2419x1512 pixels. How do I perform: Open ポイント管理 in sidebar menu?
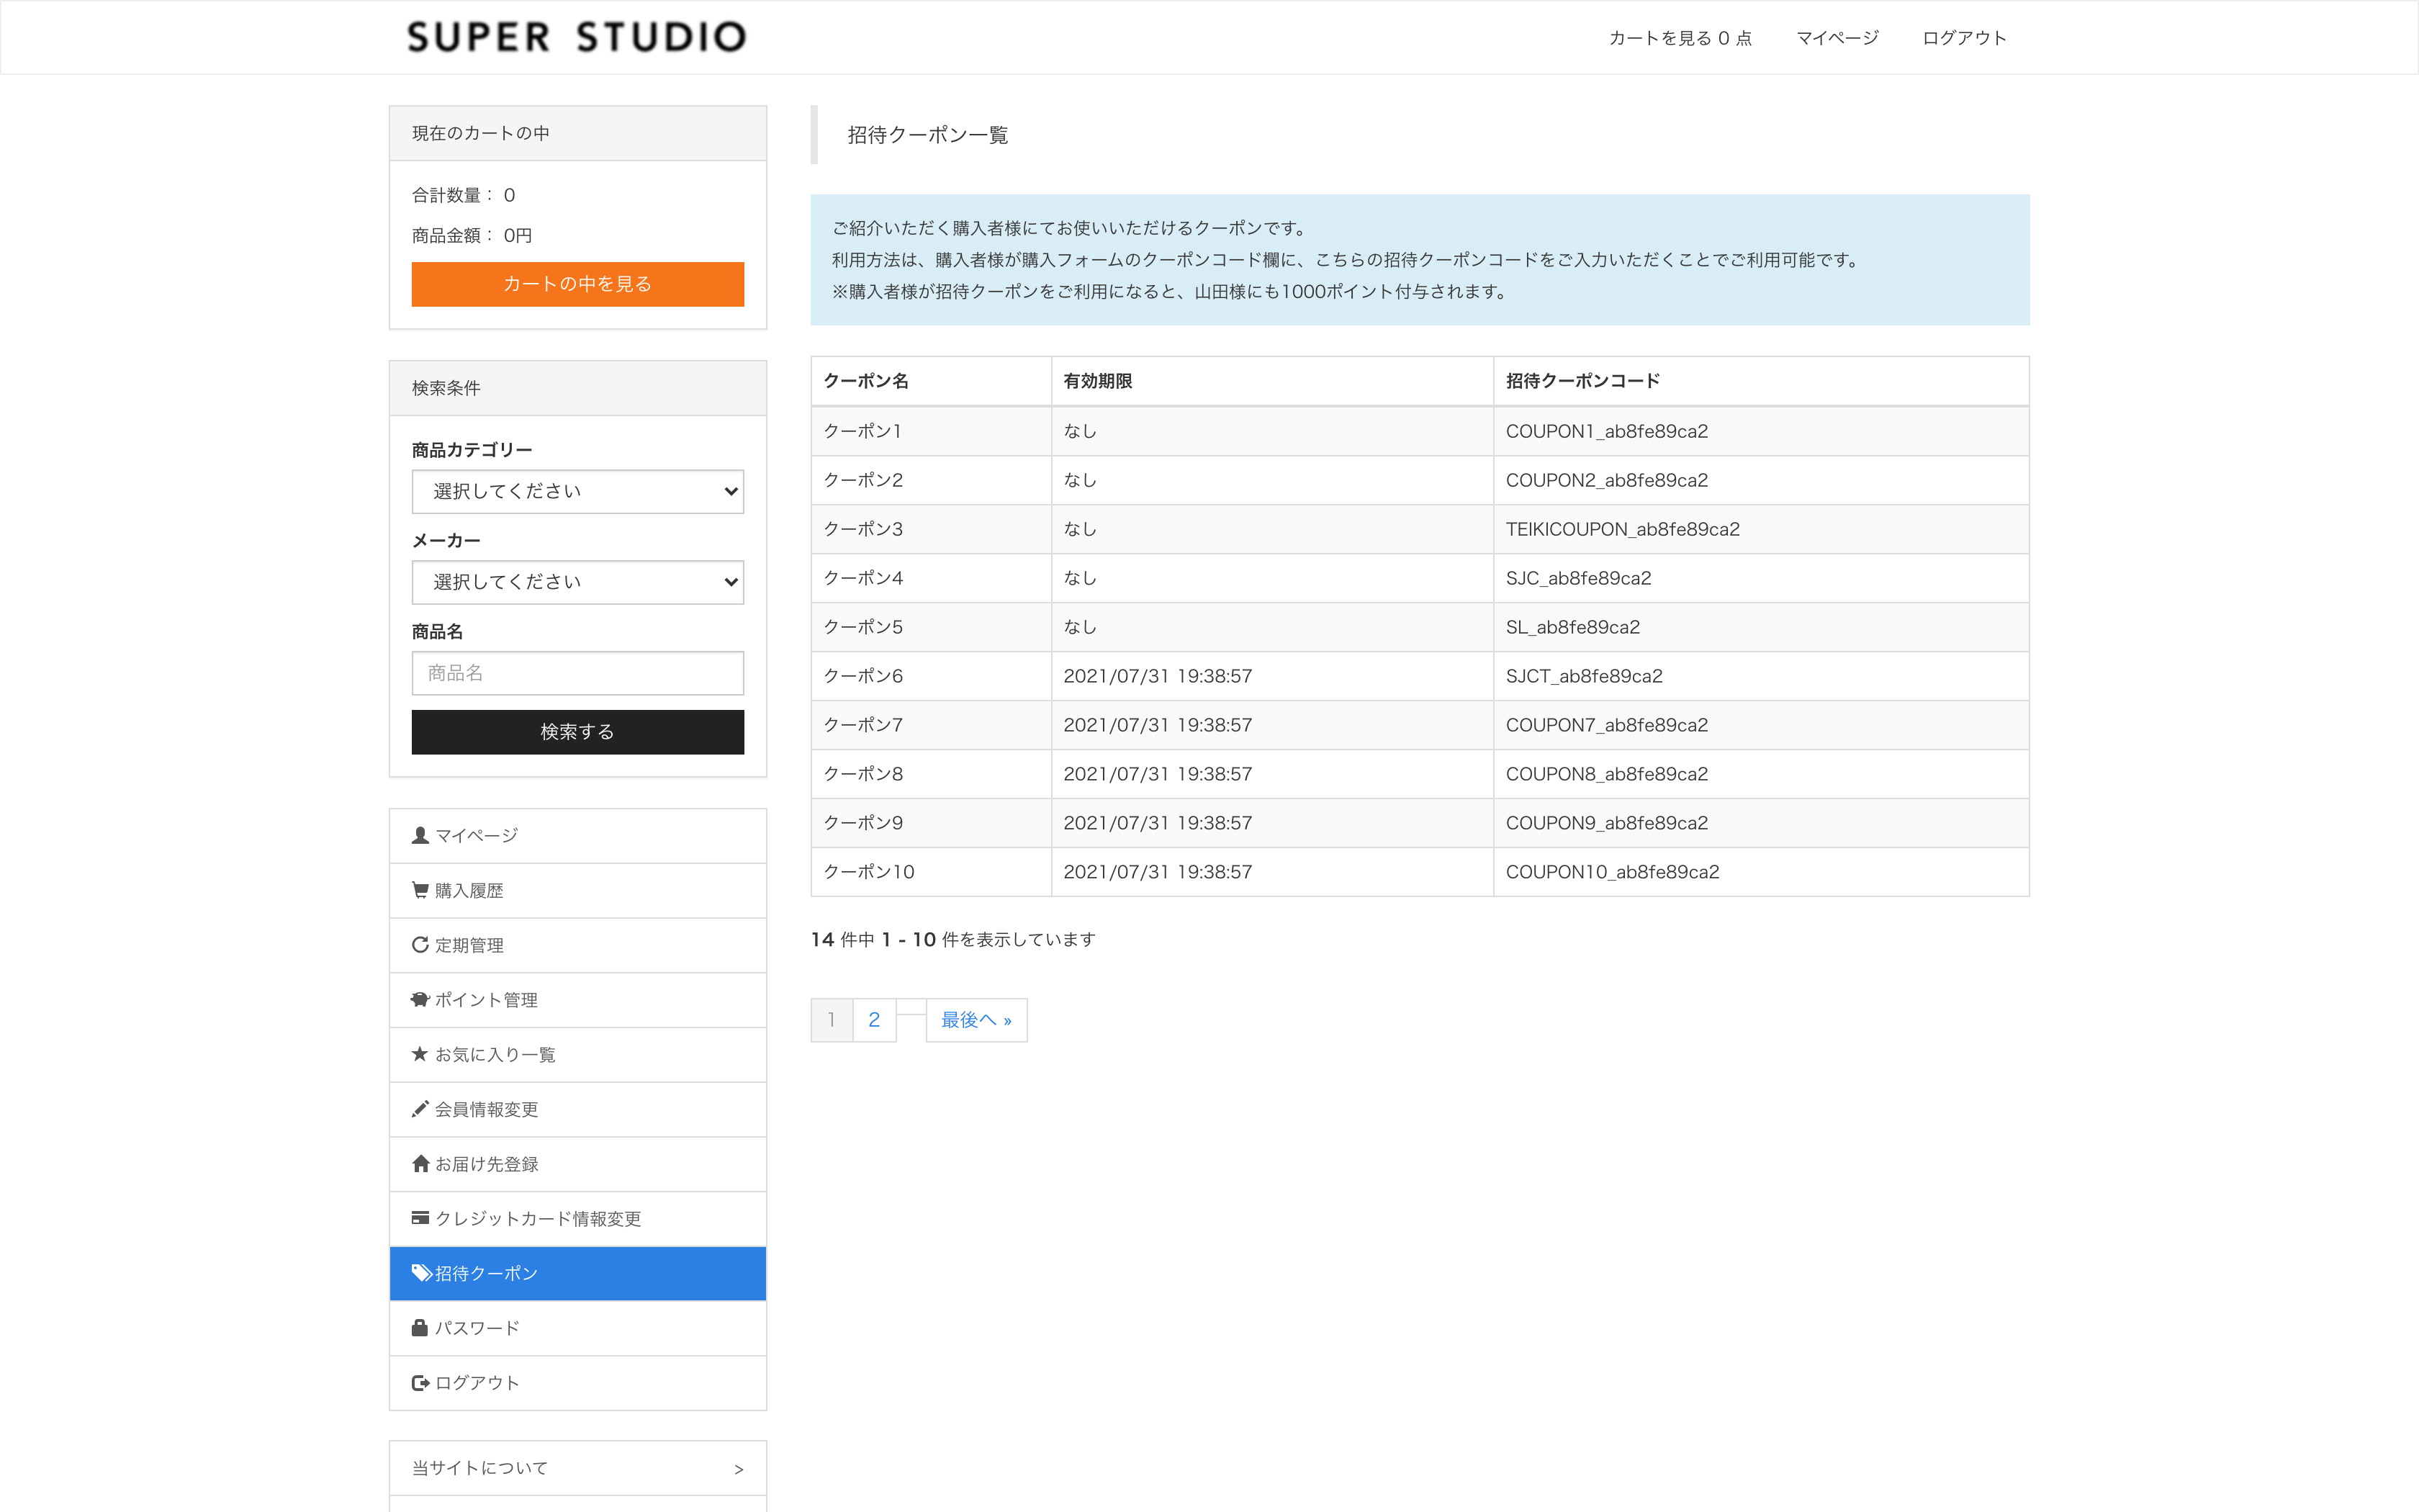click(578, 1000)
